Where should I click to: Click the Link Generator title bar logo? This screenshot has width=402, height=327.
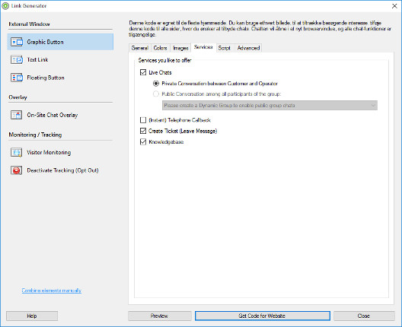click(5, 5)
